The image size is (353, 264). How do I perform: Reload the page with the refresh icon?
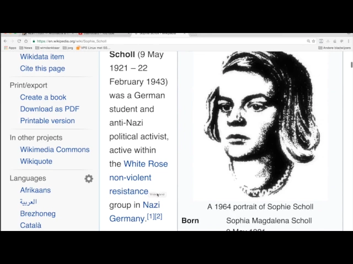click(19, 41)
